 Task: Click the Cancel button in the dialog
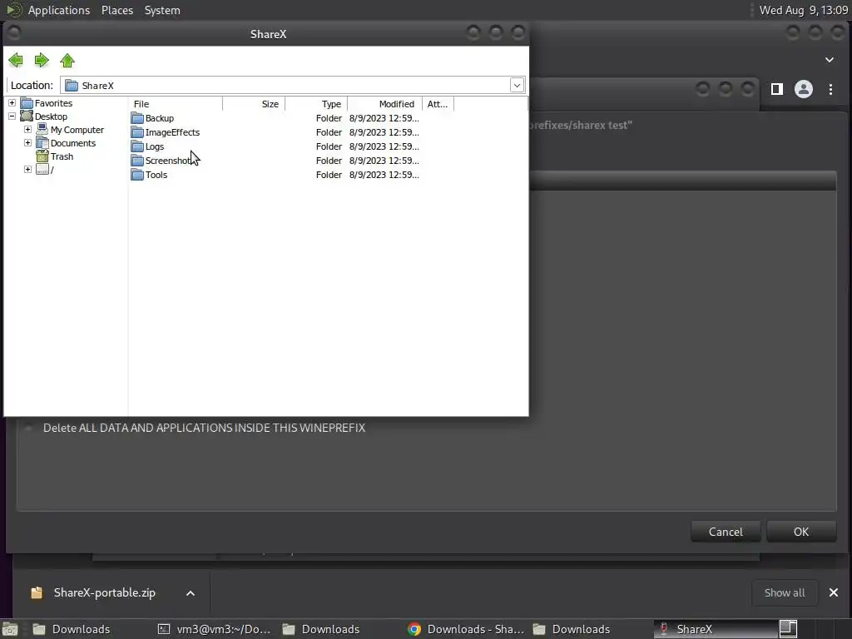point(726,532)
